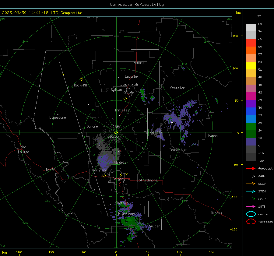
Task: Click the Limestone map label
Action: point(58,117)
